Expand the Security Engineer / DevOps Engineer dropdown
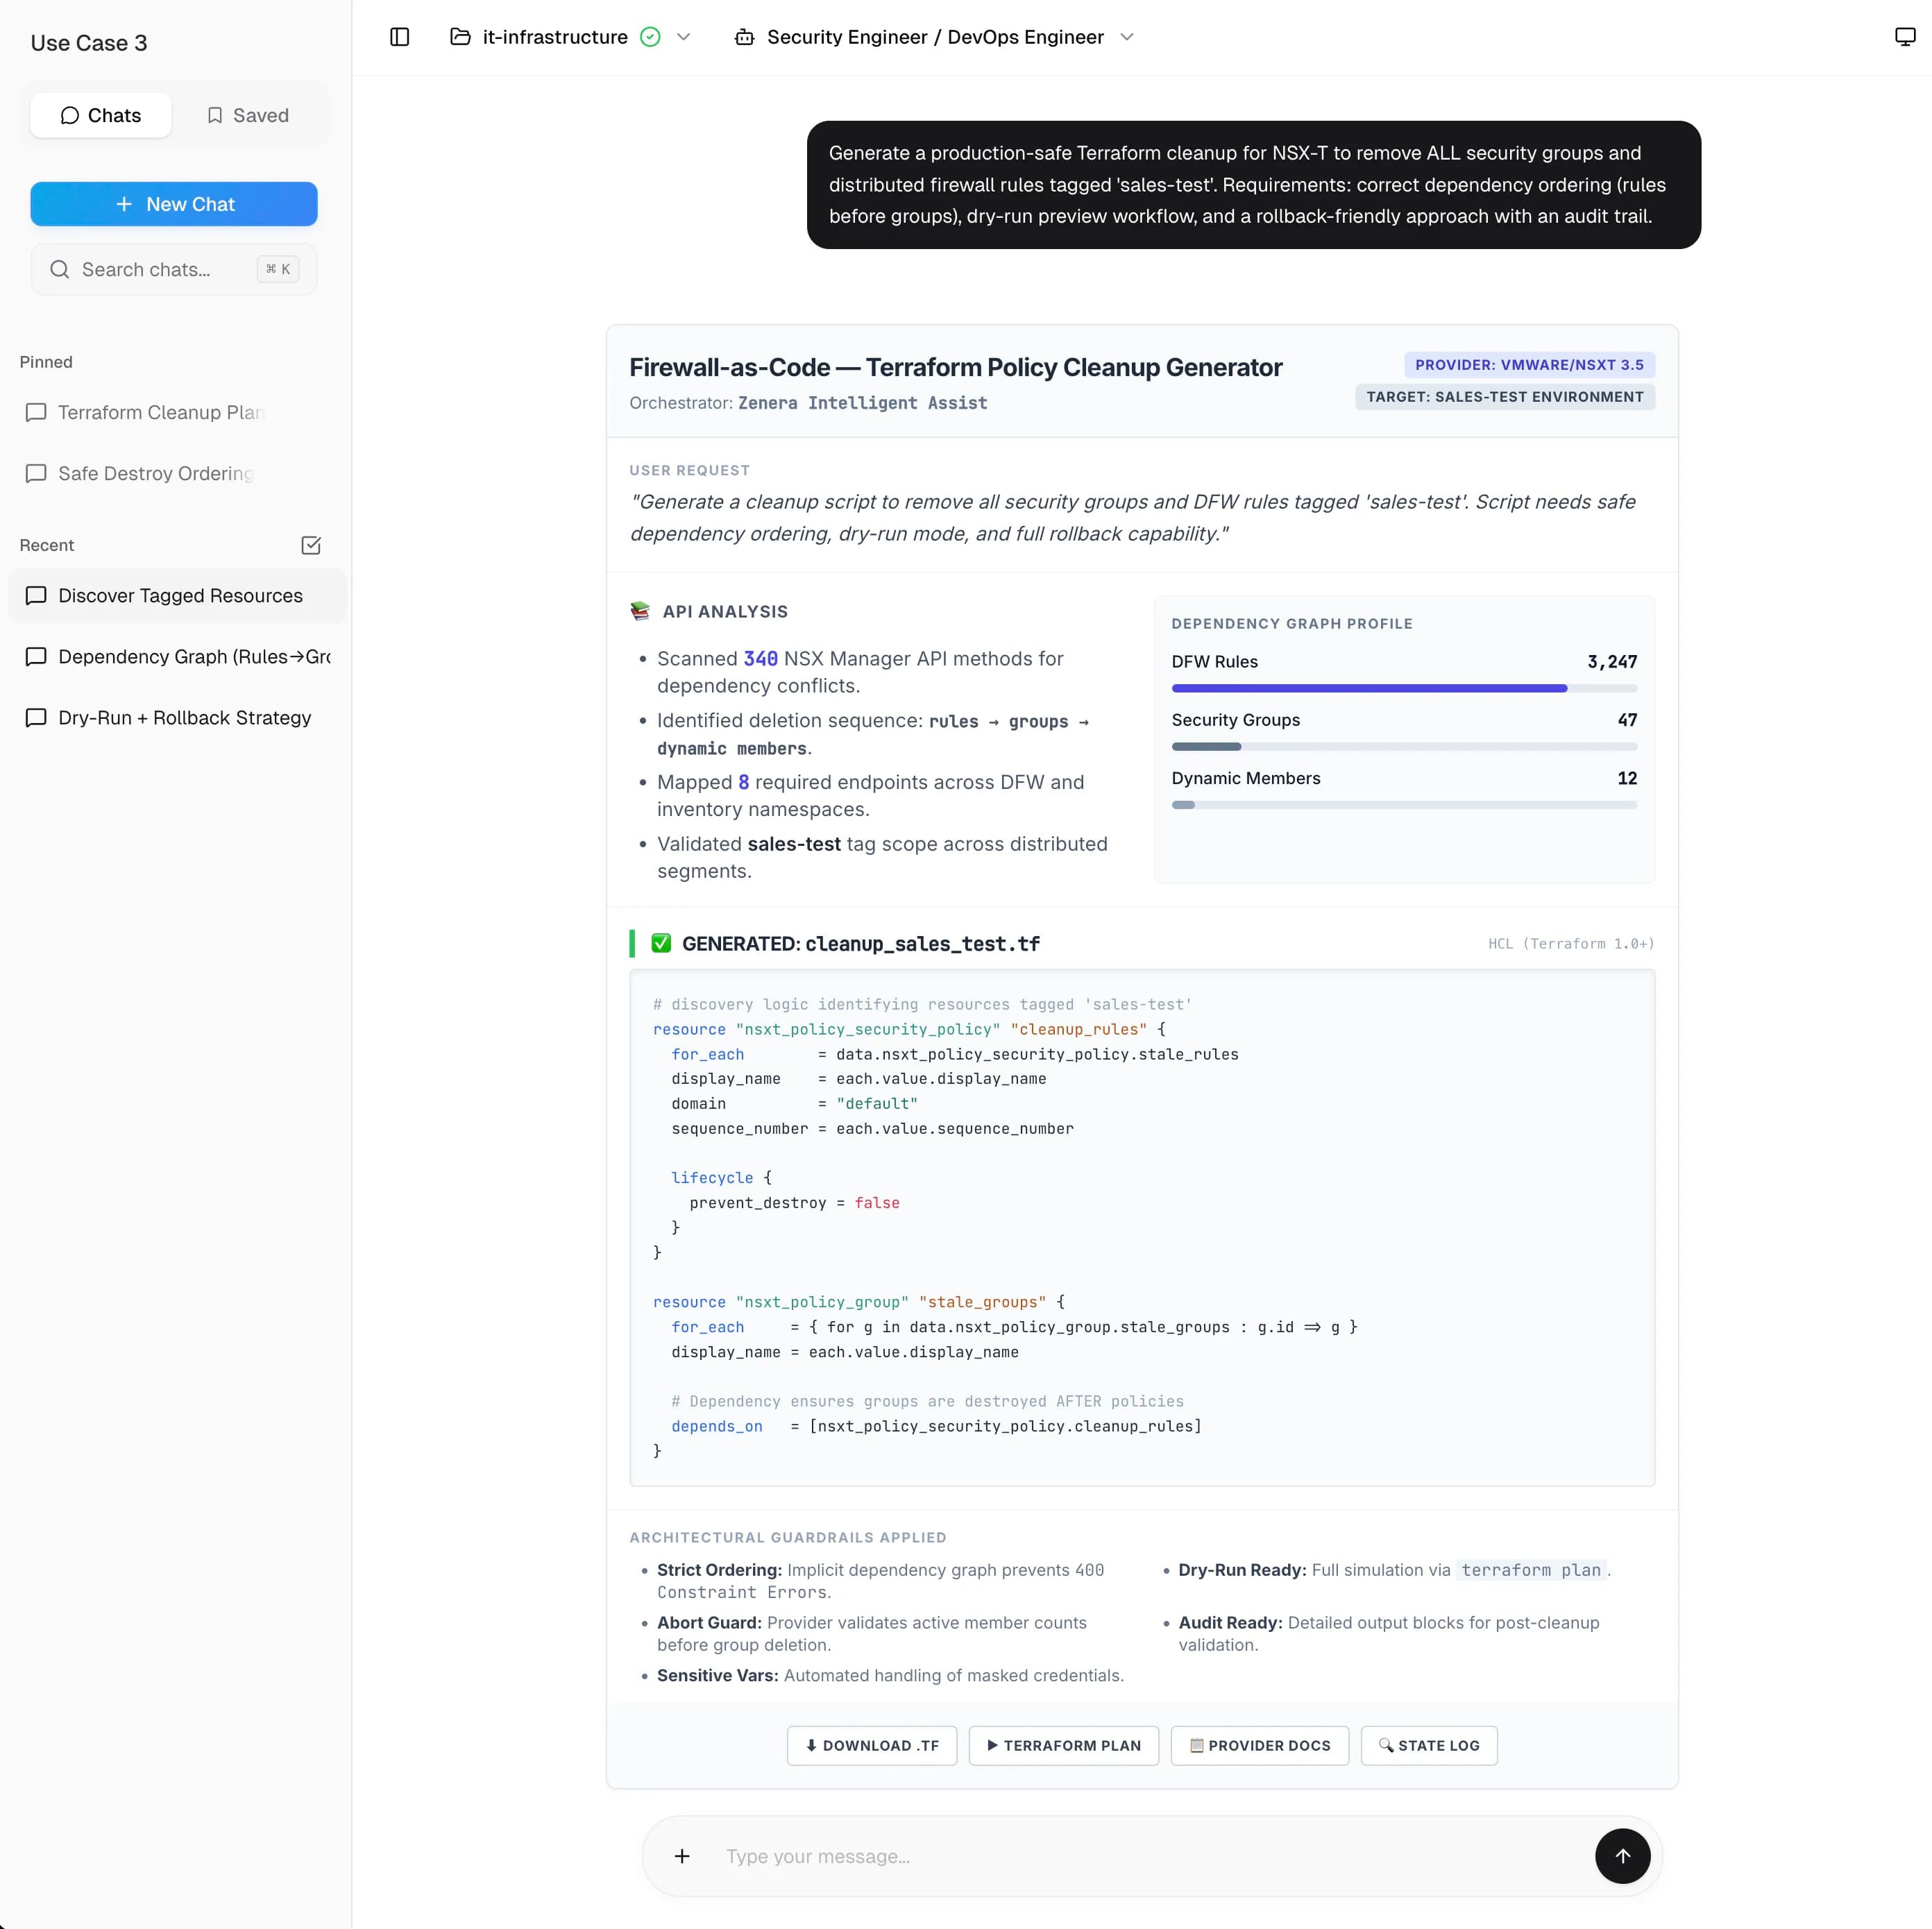 point(1128,37)
